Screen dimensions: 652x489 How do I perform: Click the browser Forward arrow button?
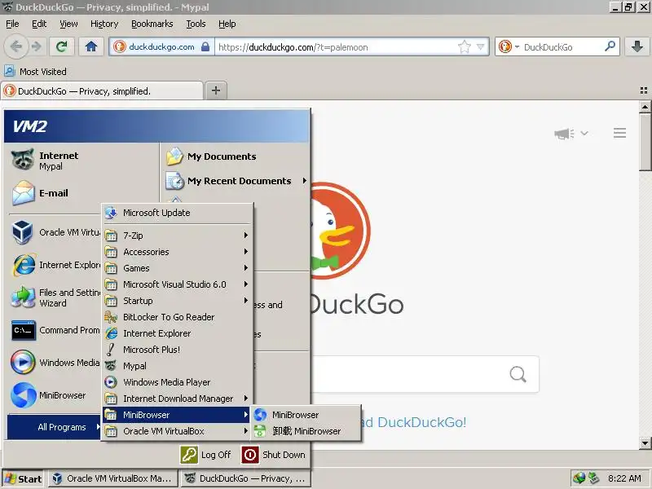pyautogui.click(x=37, y=46)
